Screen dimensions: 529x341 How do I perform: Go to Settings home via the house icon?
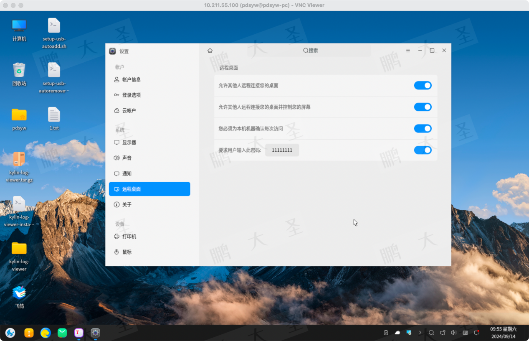[210, 51]
